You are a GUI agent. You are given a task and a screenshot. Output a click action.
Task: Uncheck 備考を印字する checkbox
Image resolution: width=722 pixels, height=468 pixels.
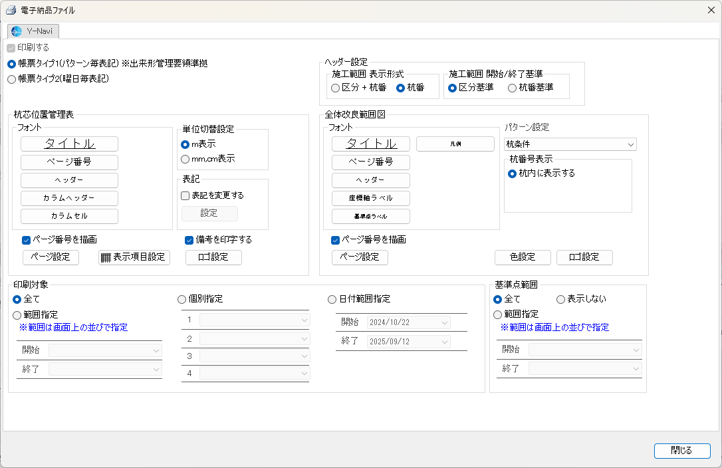click(190, 239)
